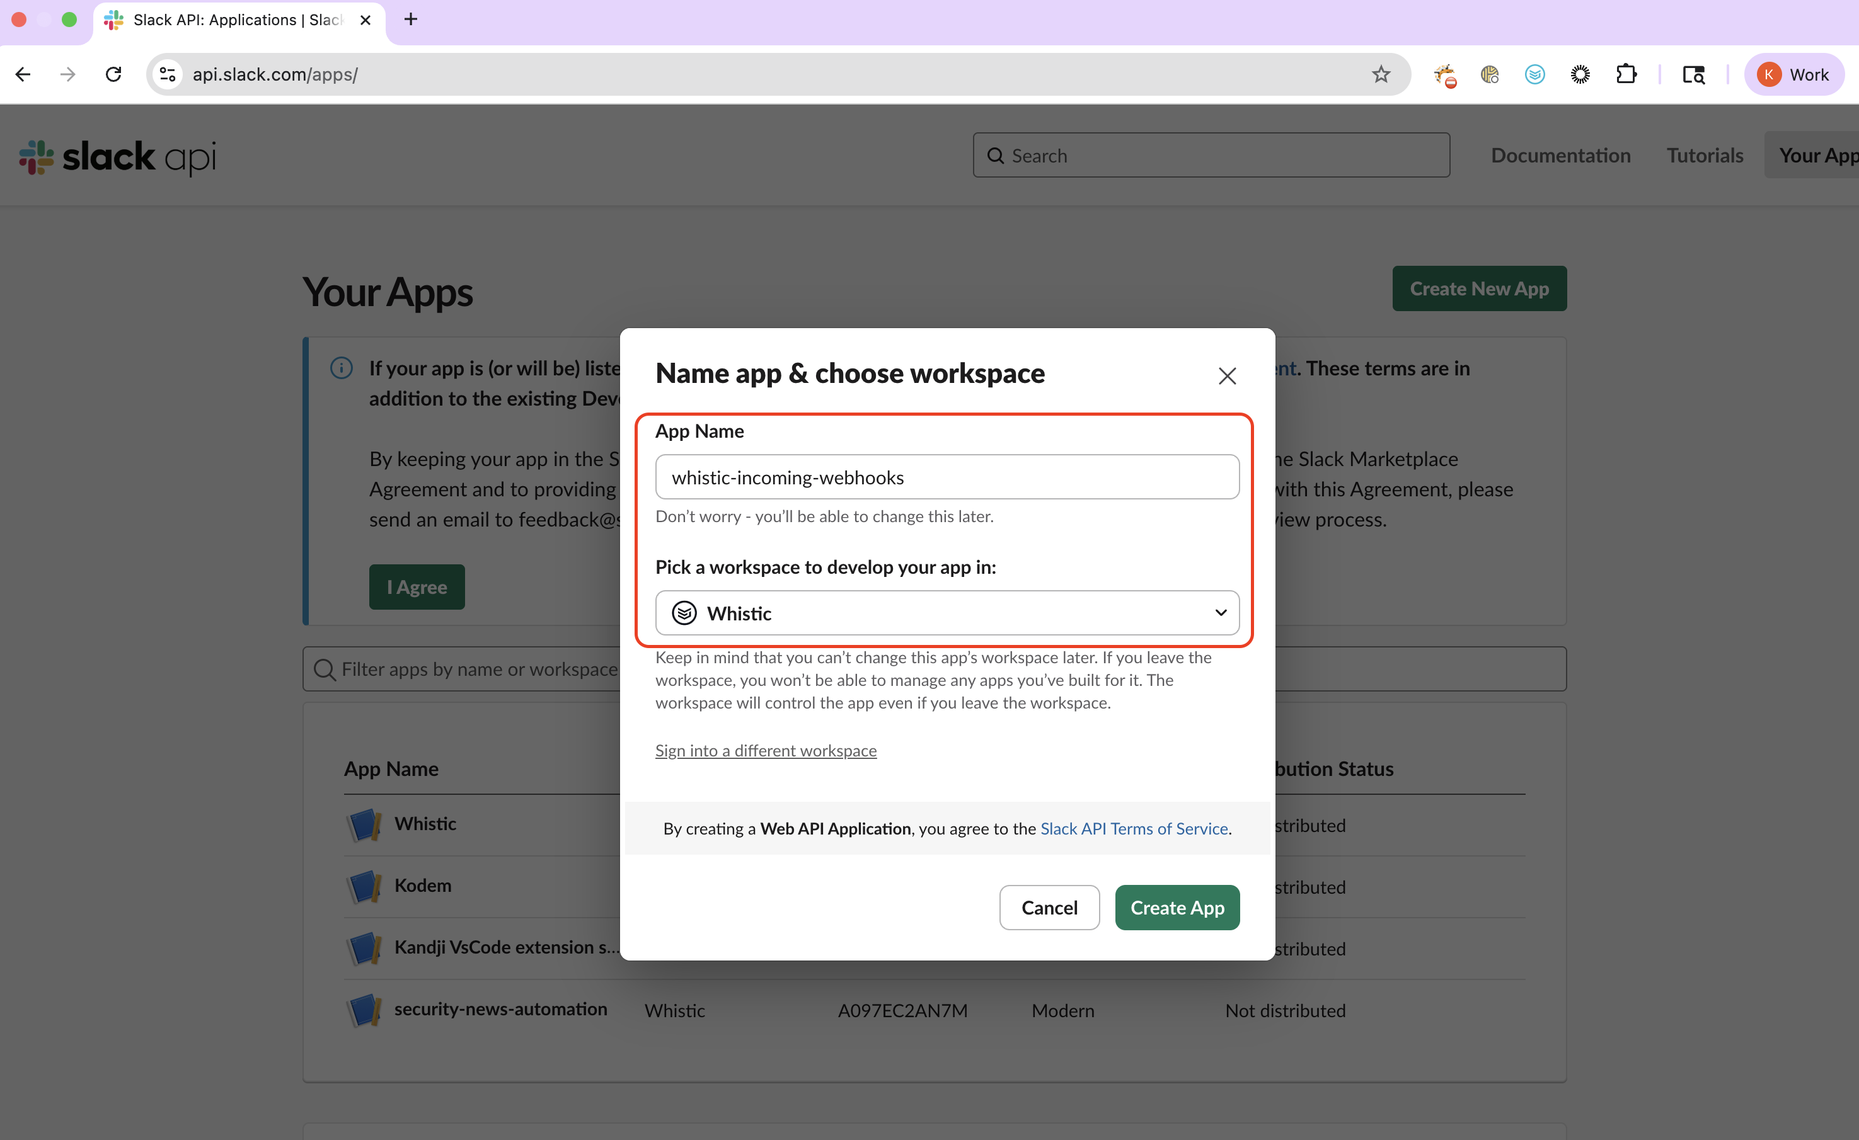This screenshot has height=1140, width=1859.
Task: Click the info icon in terms notice
Action: point(342,368)
